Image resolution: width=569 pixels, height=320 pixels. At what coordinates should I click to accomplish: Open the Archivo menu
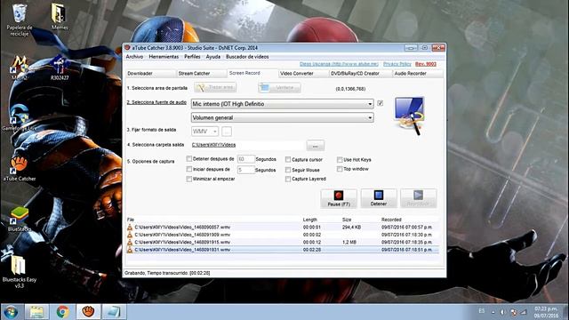click(x=134, y=57)
